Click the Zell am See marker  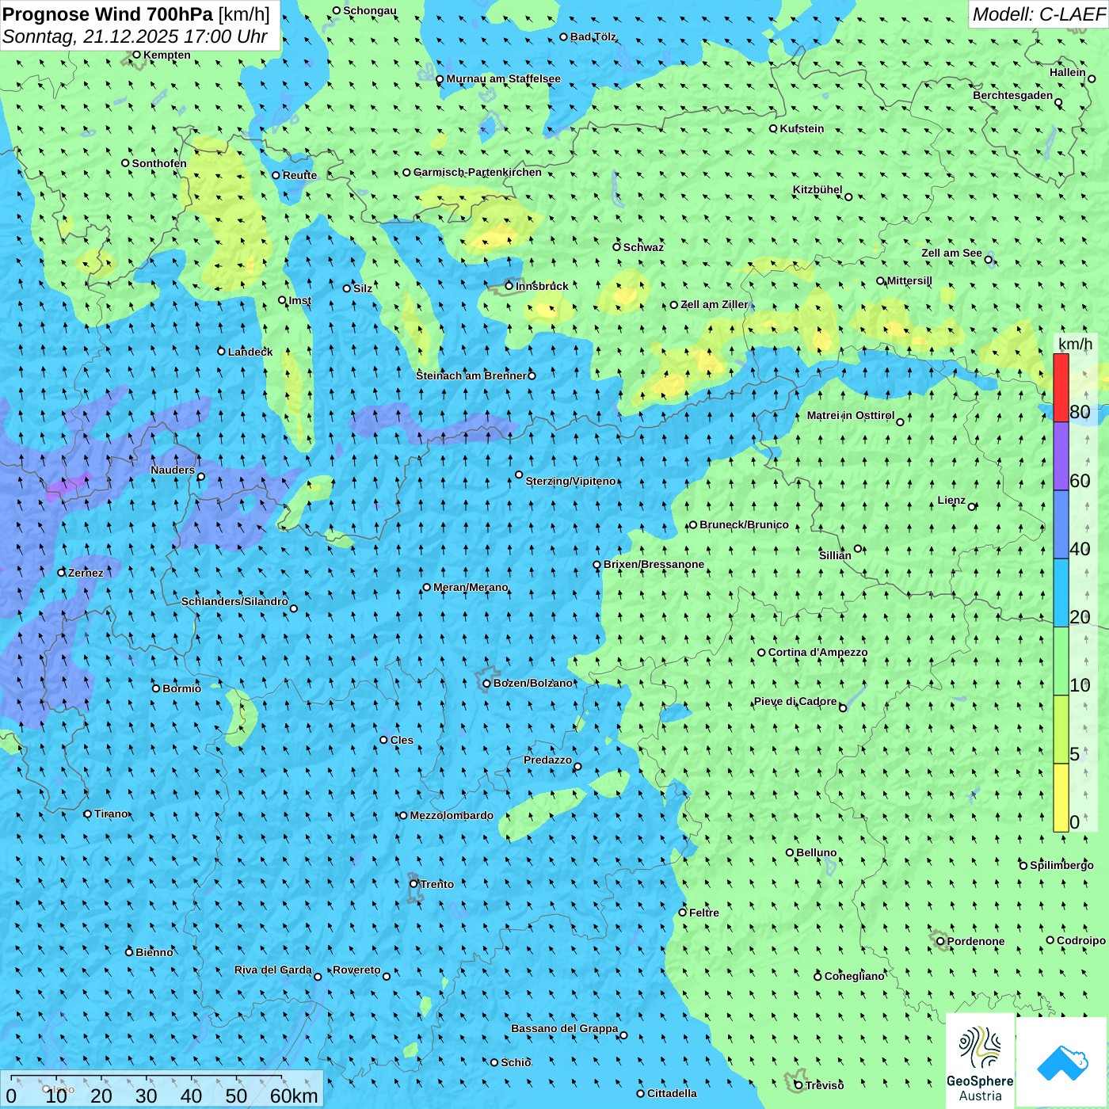pyautogui.click(x=988, y=260)
